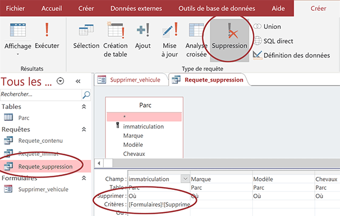
Task: Collapse the Tables group
Action: [84, 107]
